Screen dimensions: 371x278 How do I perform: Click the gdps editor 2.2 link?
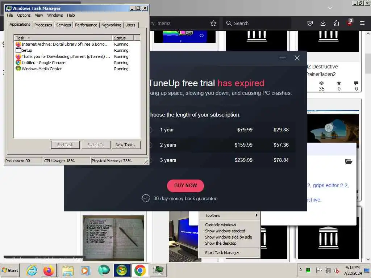331,185
